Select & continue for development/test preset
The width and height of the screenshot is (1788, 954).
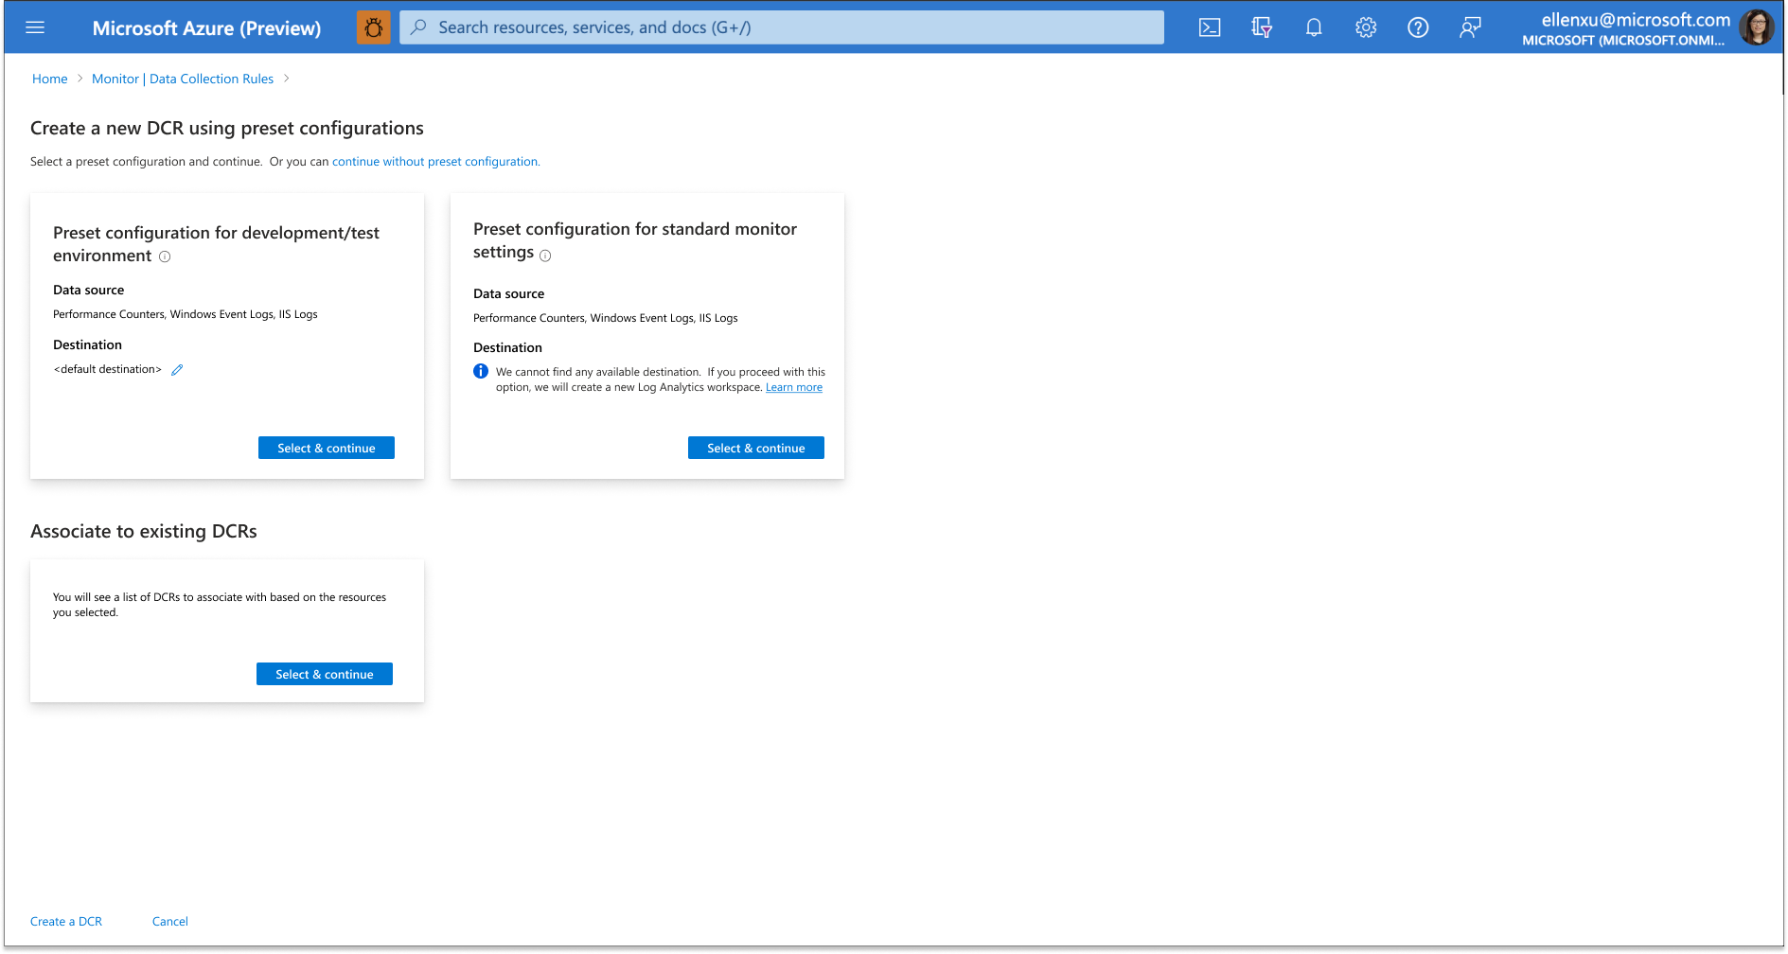(327, 448)
